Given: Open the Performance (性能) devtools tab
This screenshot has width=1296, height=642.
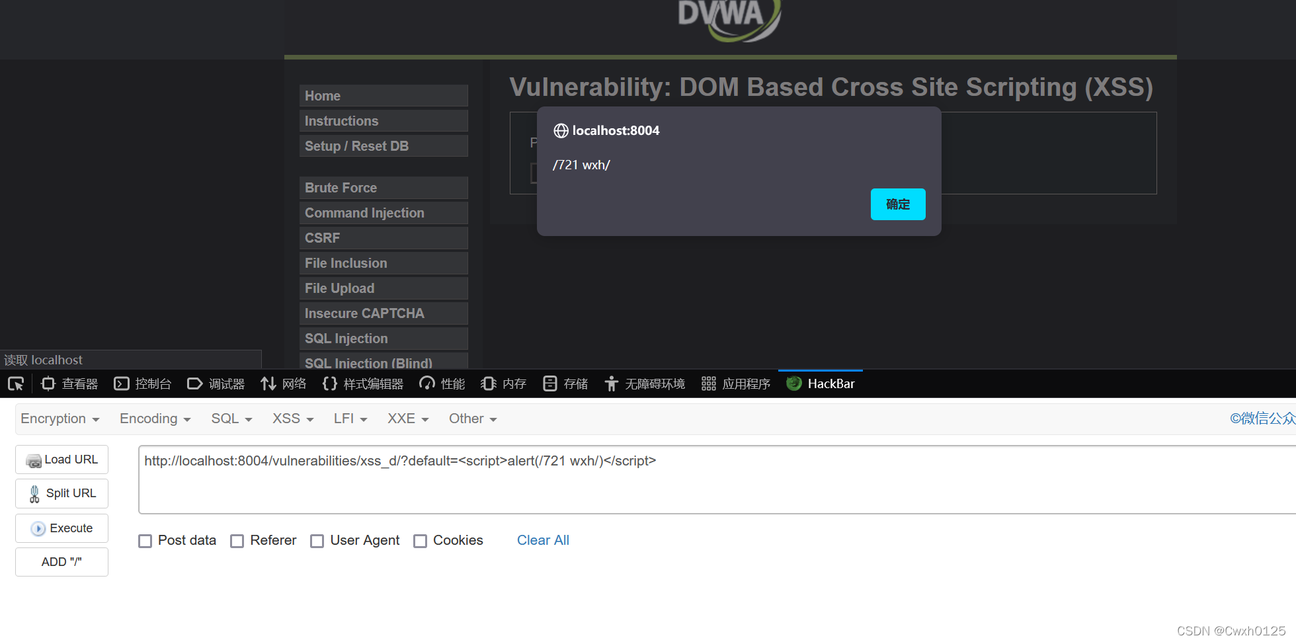Looking at the screenshot, I should point(442,383).
